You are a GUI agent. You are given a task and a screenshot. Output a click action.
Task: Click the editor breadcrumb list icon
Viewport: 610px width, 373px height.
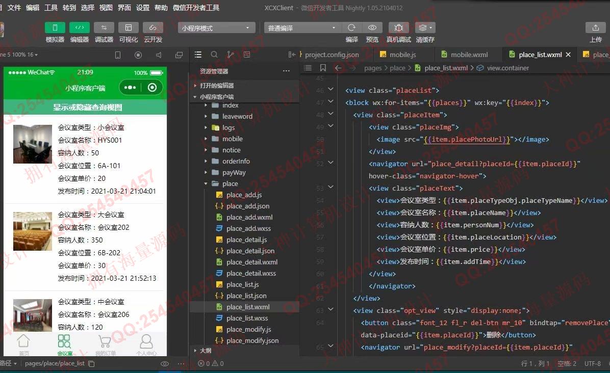(308, 68)
